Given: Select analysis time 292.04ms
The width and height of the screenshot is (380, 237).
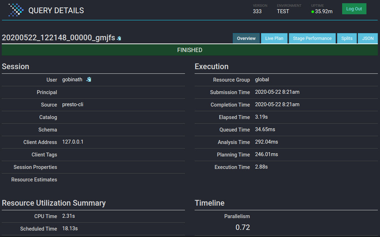Looking at the screenshot, I should 266,142.
